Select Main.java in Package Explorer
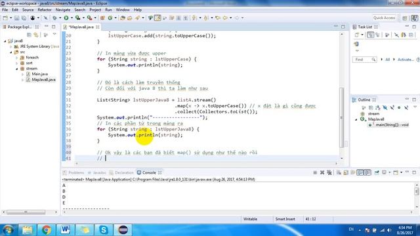The height and width of the screenshot is (236, 420). 39,74
